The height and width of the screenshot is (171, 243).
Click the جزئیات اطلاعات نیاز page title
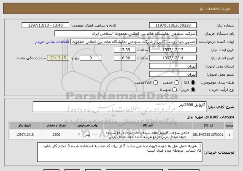pos(215,9)
